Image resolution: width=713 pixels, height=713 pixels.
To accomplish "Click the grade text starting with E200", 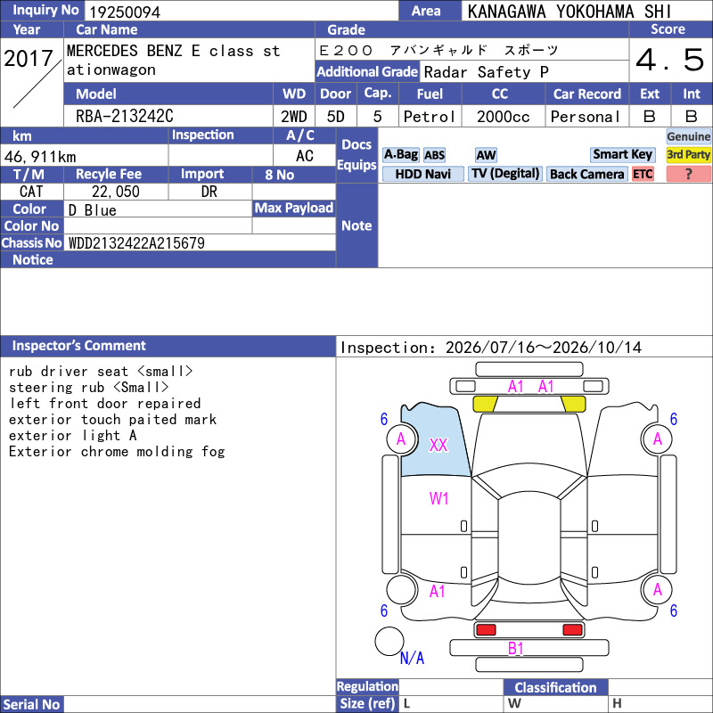I will 438,50.
